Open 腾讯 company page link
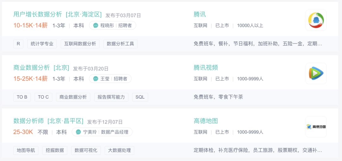Viewport: 342px width, 161px height. pyautogui.click(x=200, y=15)
